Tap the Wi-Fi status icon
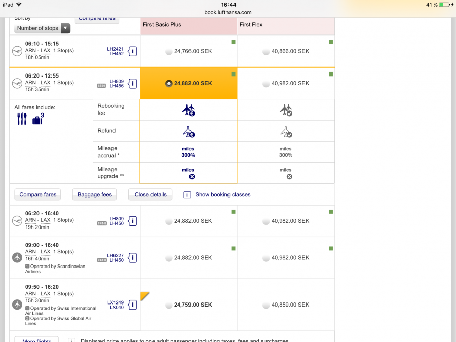Screen dimensions: 456x342 pos(19,5)
